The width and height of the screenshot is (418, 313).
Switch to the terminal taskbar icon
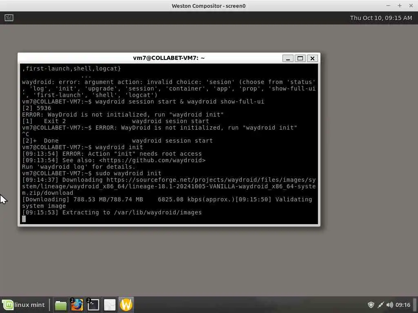click(x=93, y=305)
